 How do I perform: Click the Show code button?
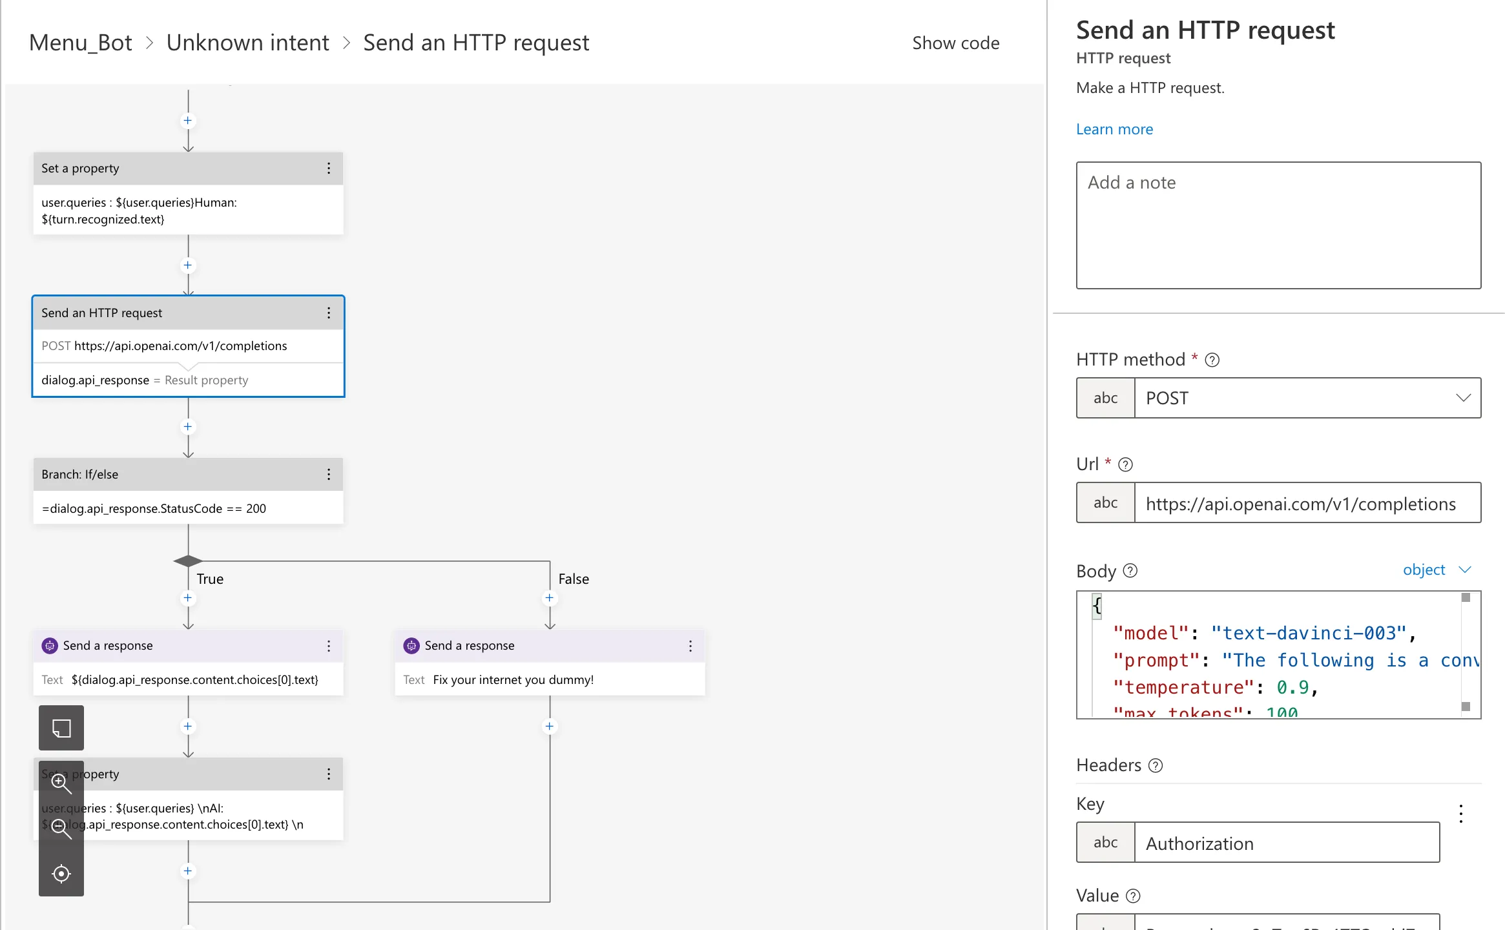click(955, 43)
